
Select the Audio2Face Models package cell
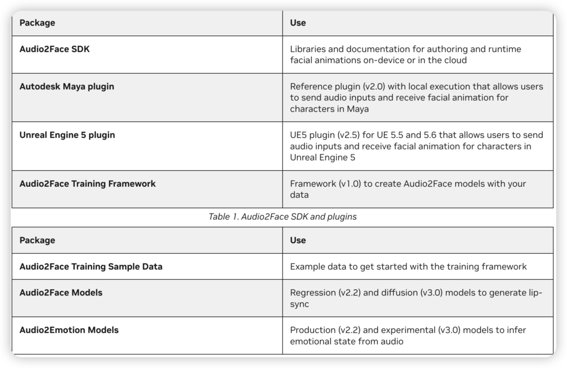pyautogui.click(x=61, y=293)
